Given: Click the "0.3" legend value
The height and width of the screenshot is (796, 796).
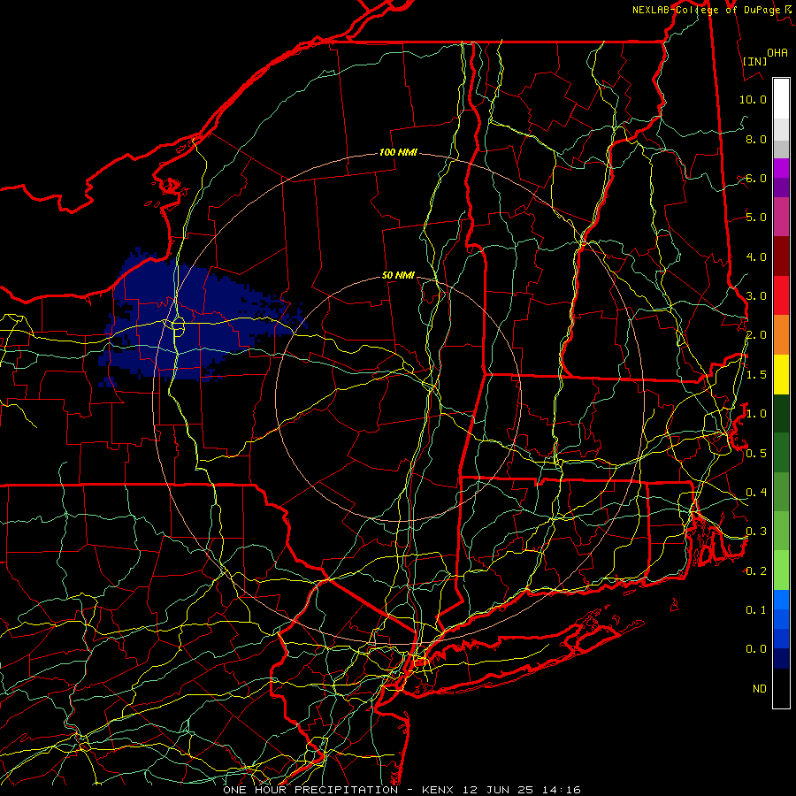Looking at the screenshot, I should click(756, 532).
